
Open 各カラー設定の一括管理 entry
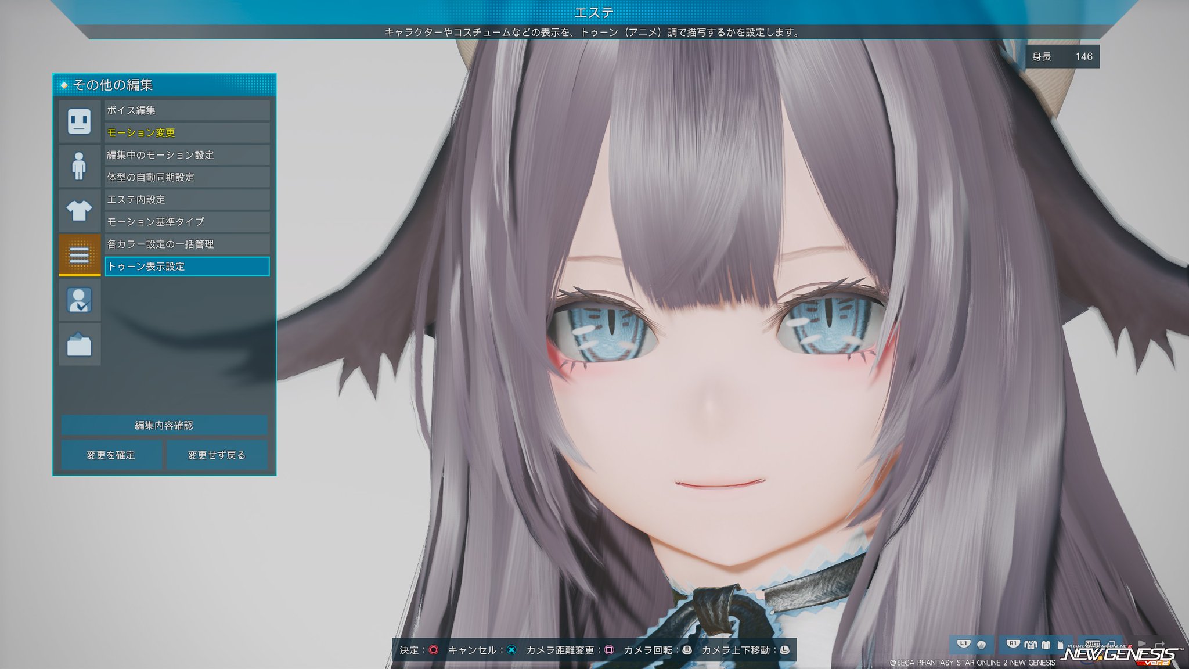point(187,244)
